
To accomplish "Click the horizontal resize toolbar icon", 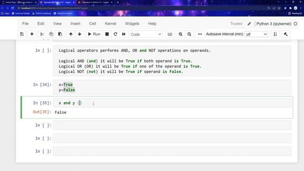I will tap(200, 34).
